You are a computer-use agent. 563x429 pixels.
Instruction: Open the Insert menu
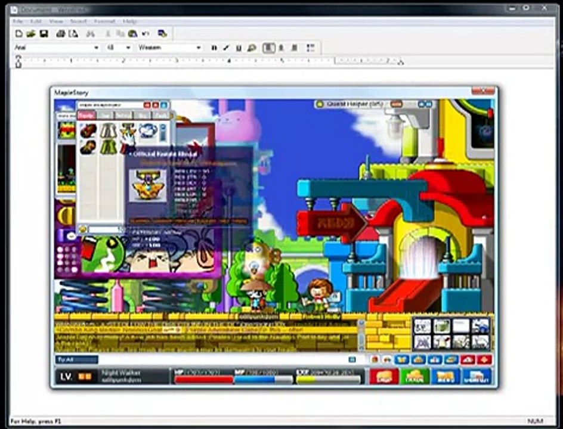point(78,21)
